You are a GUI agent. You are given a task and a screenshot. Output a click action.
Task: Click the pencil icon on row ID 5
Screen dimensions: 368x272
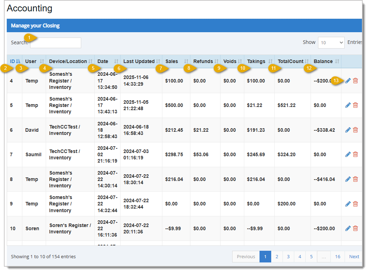tap(348, 105)
